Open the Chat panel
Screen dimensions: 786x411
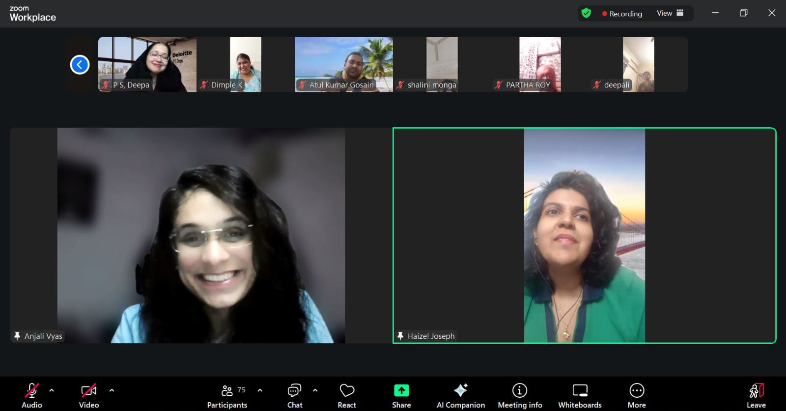[295, 395]
